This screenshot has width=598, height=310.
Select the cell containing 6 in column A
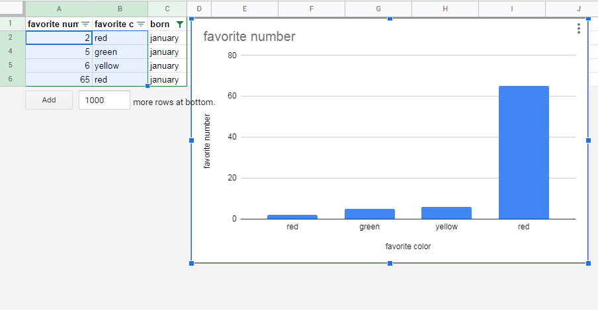pyautogui.click(x=59, y=65)
